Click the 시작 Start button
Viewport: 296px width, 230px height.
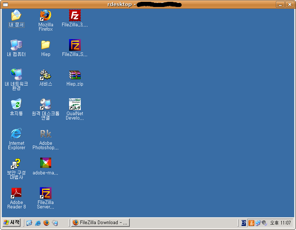pyautogui.click(x=12, y=222)
